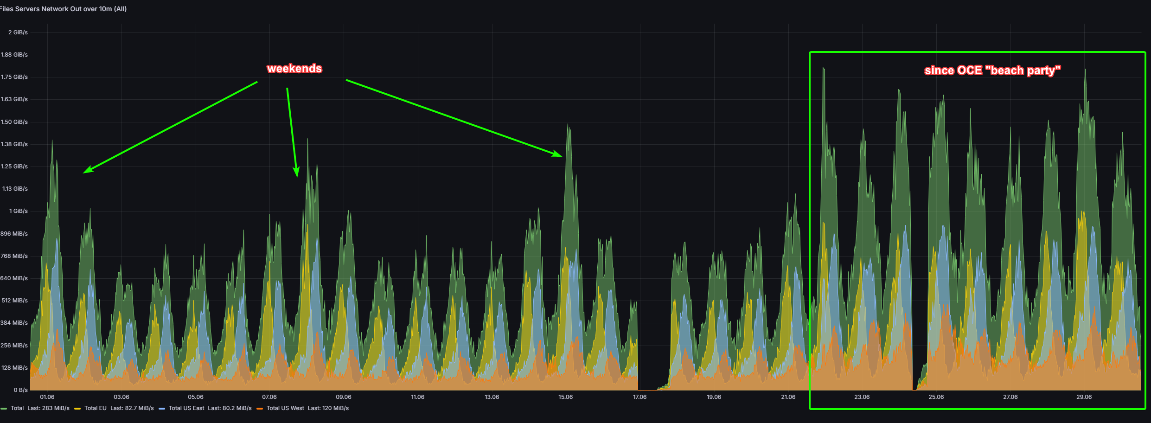Viewport: 1151px width, 423px height.
Task: Click the 03.06 date on the time axis
Action: [x=121, y=397]
